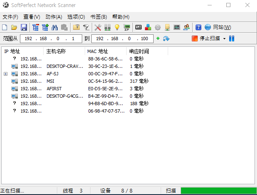Click the shared folder network icon
This screenshot has height=195, width=257.
click(x=167, y=27)
